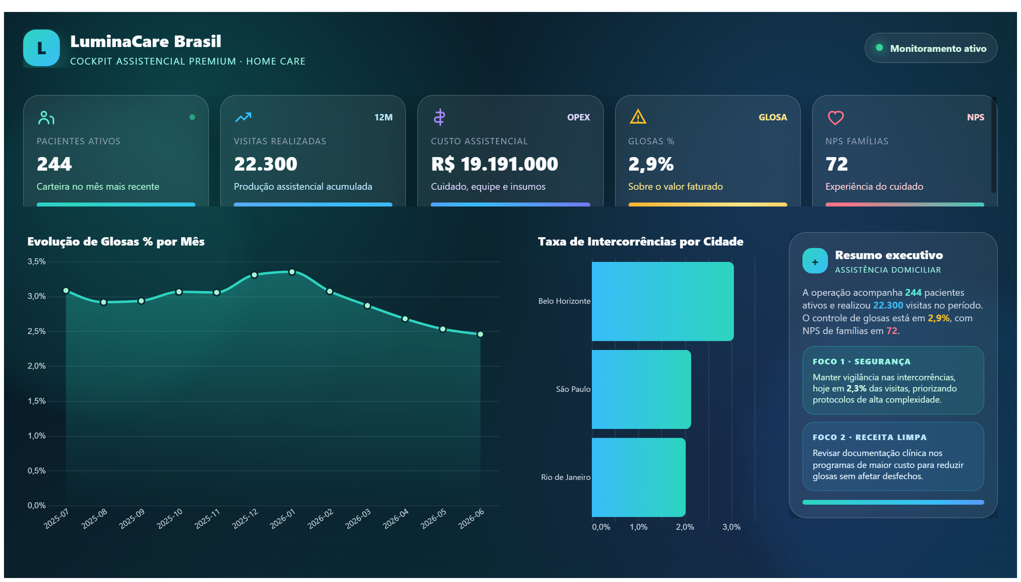This screenshot has height=582, width=1021.
Task: Click the LuminaCare L logo icon
Action: tap(41, 47)
